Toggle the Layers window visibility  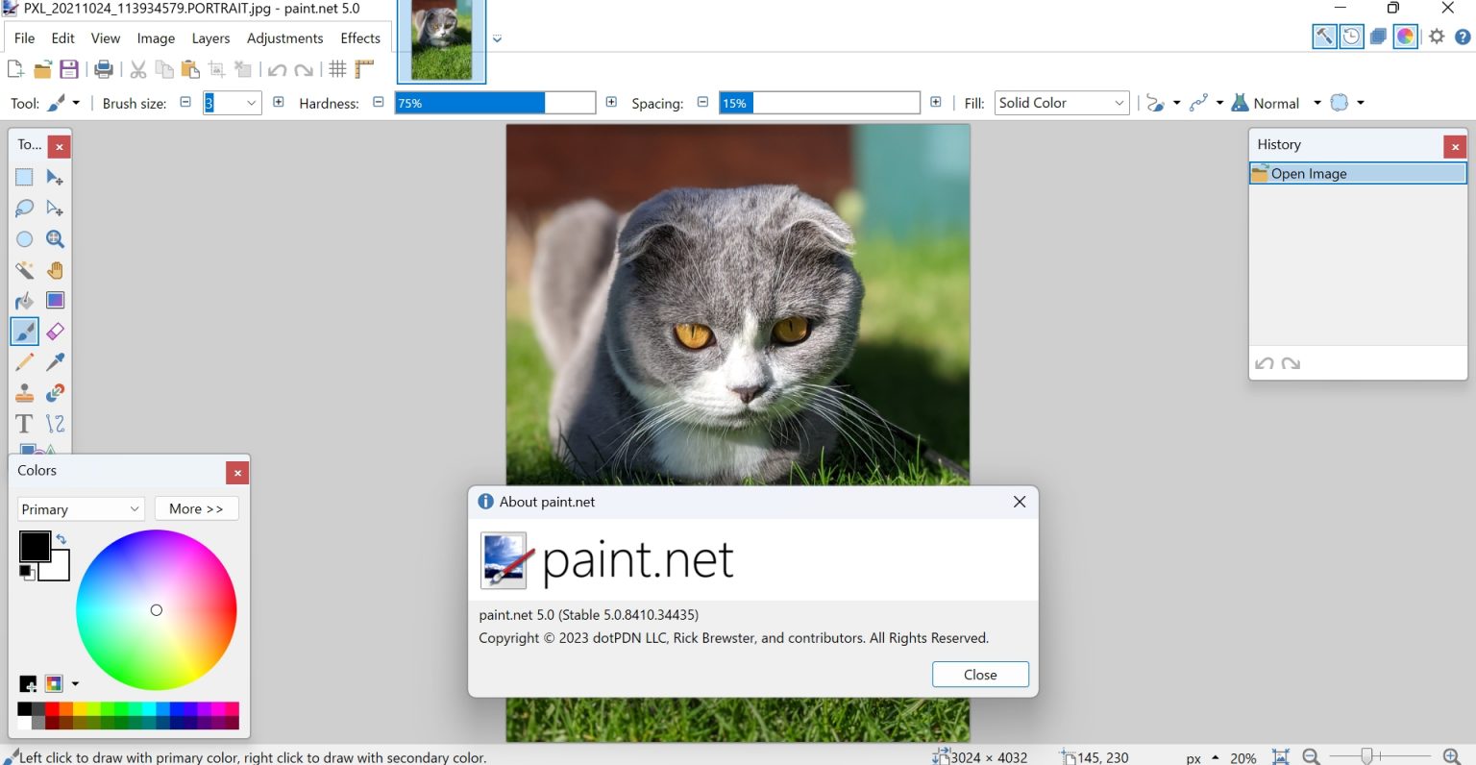pyautogui.click(x=1378, y=37)
